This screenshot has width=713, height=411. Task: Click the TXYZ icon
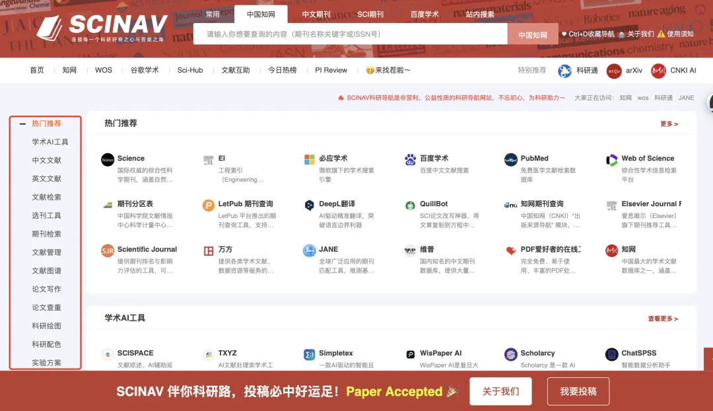[x=208, y=355]
